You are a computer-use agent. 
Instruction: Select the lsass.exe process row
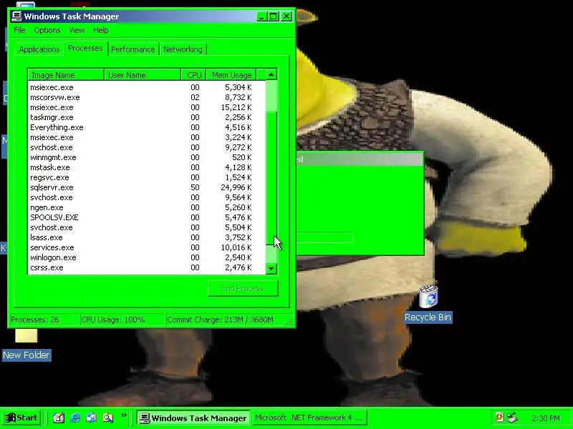click(x=147, y=237)
